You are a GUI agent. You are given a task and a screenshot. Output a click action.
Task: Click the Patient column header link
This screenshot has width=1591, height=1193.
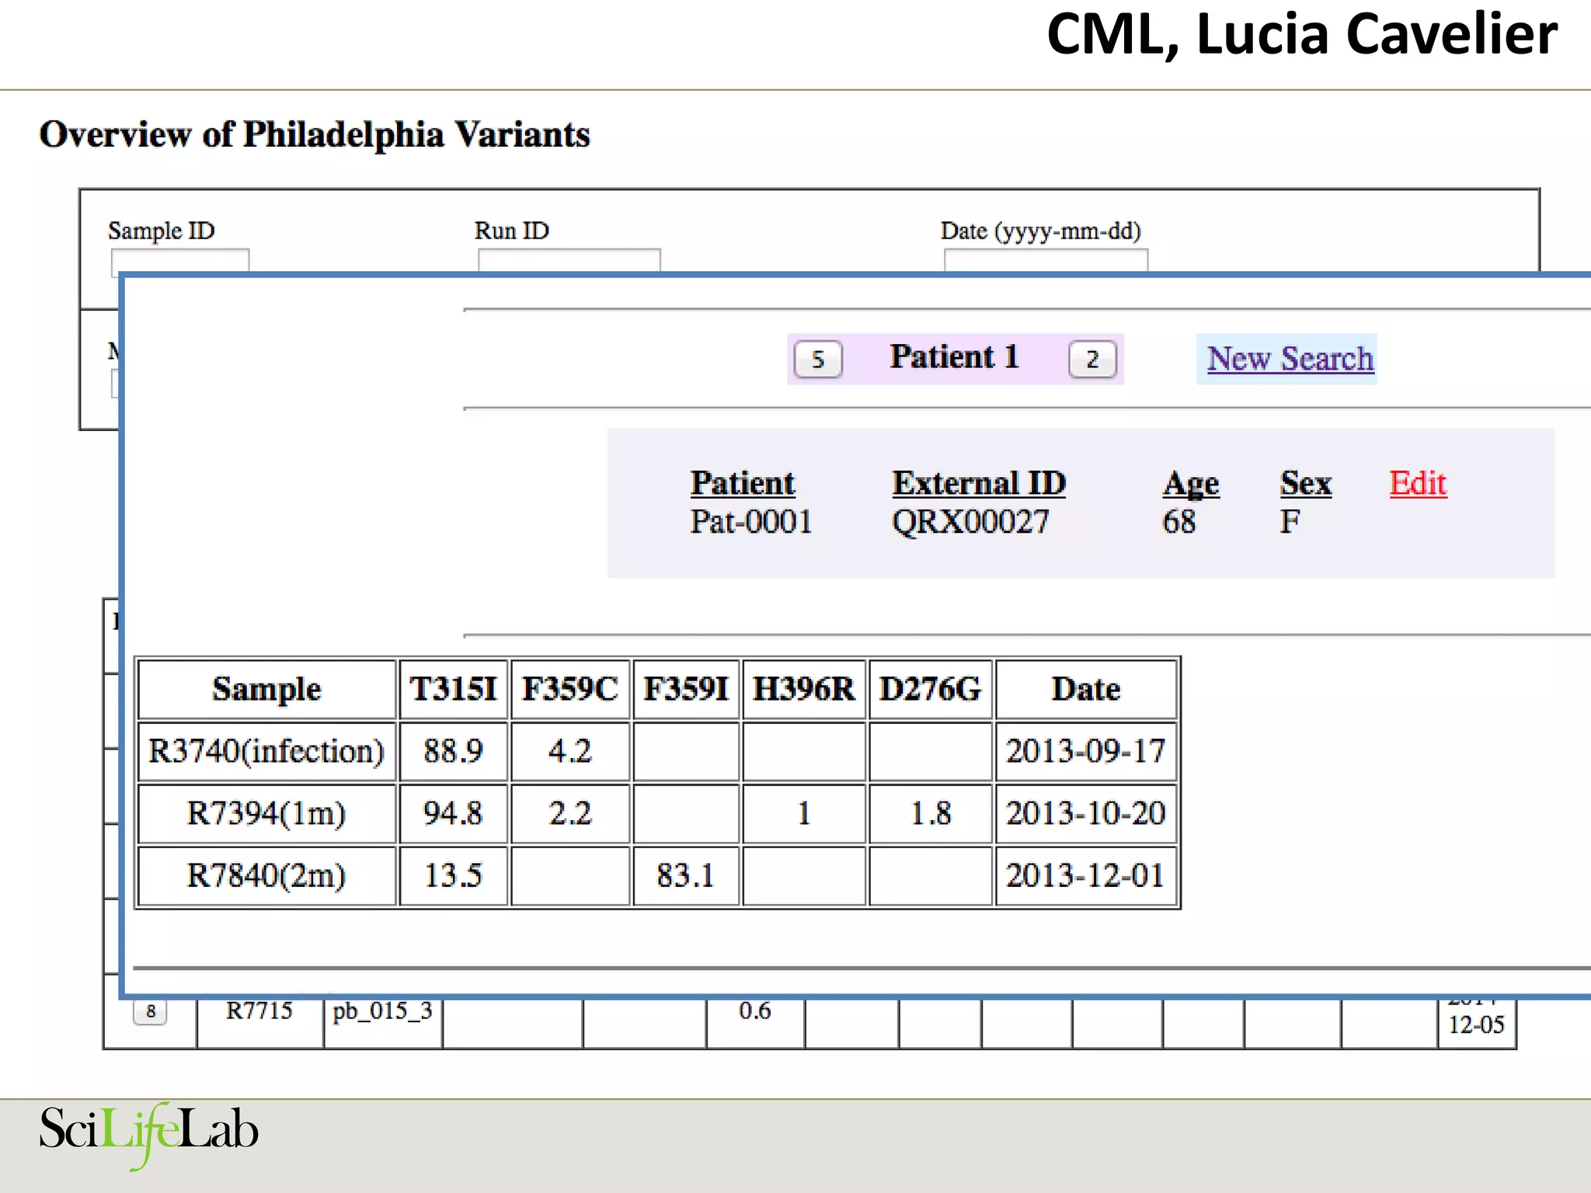743,483
